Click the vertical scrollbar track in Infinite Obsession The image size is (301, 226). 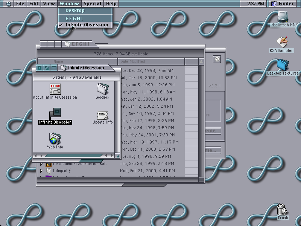(x=117, y=117)
